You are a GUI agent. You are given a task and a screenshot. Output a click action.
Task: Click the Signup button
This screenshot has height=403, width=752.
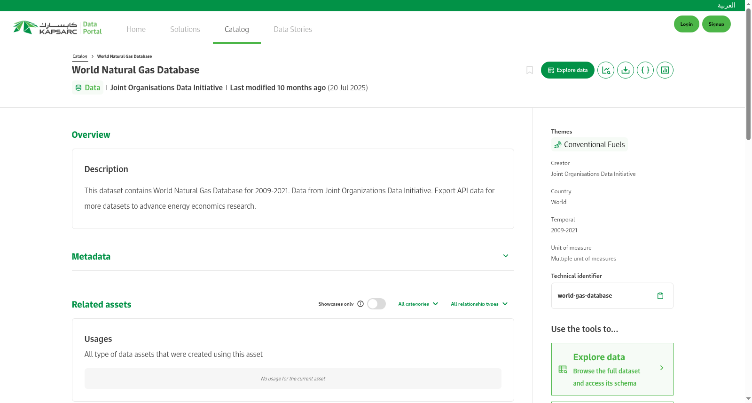pos(716,24)
